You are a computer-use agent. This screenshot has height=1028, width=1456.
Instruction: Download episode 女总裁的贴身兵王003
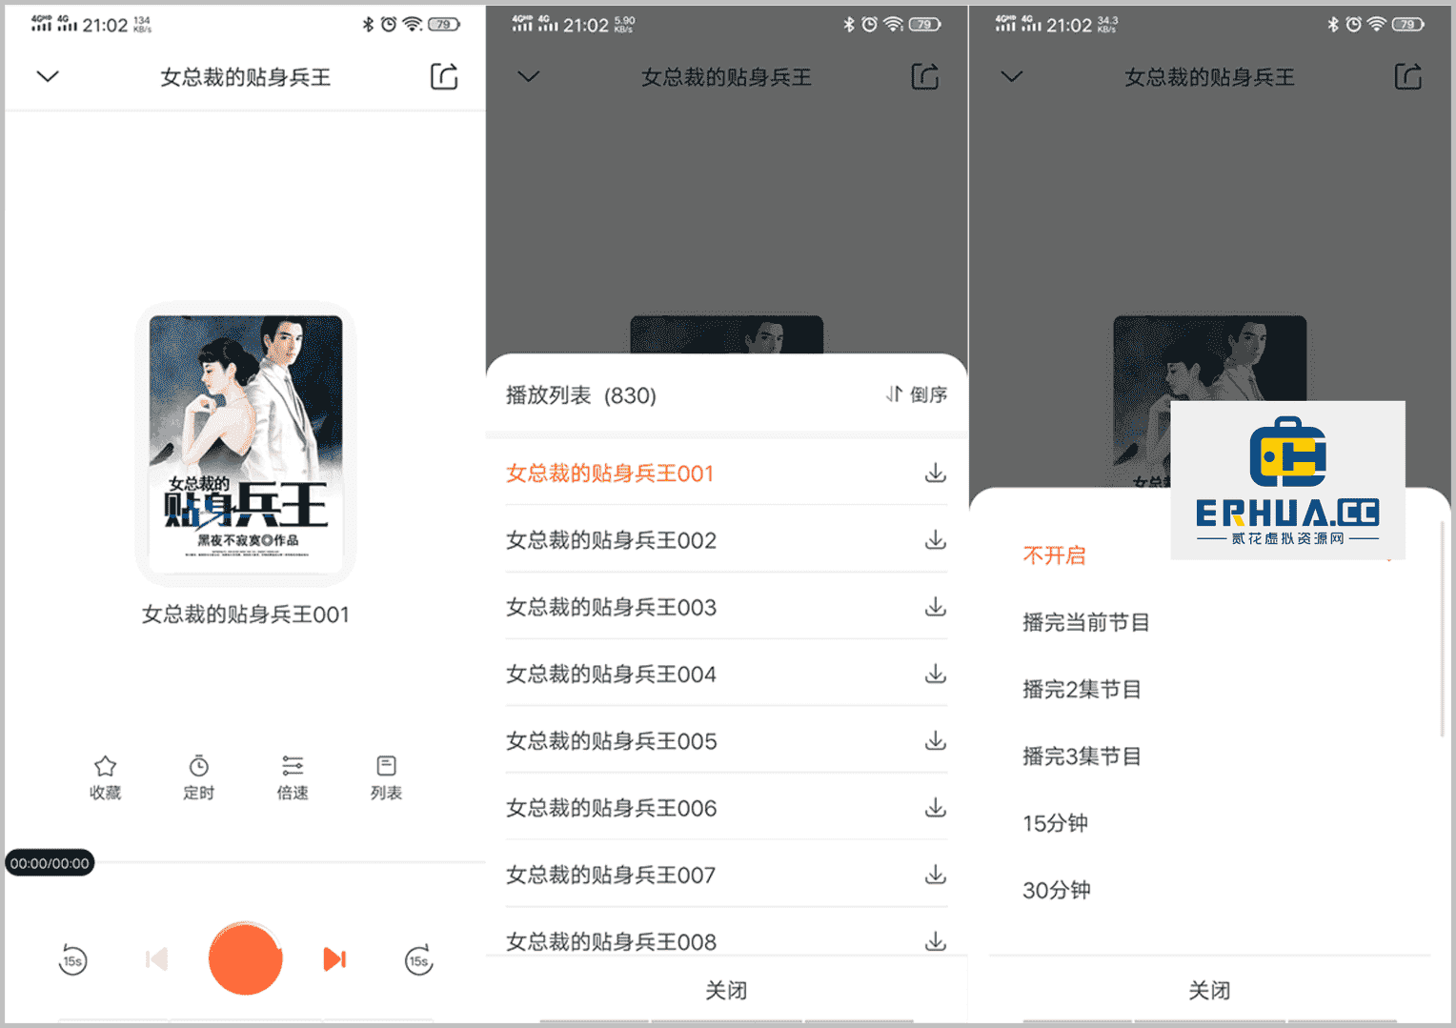point(936,606)
